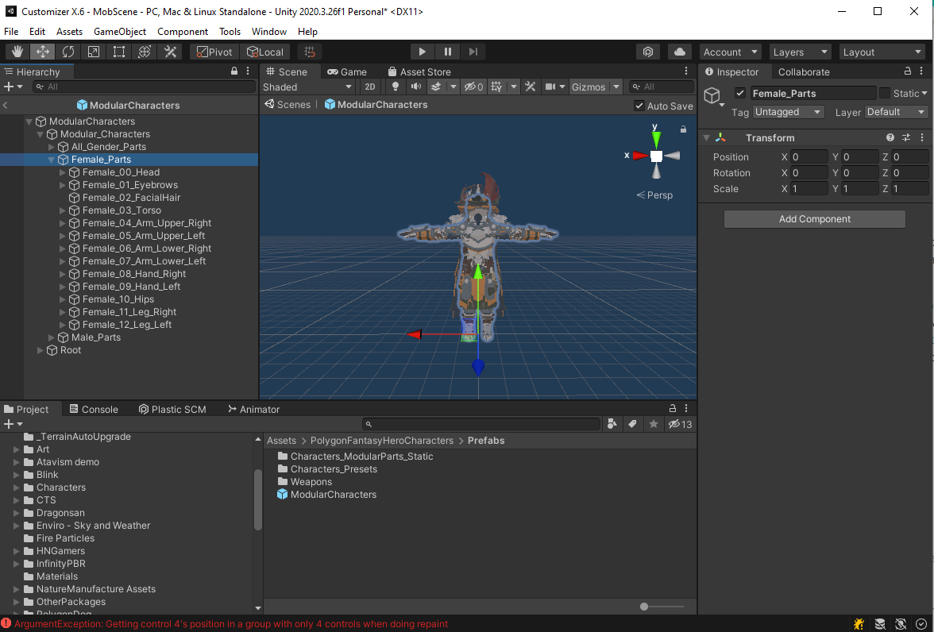Open the Cloud services icon
Viewport: 934px width, 632px height.
[680, 52]
